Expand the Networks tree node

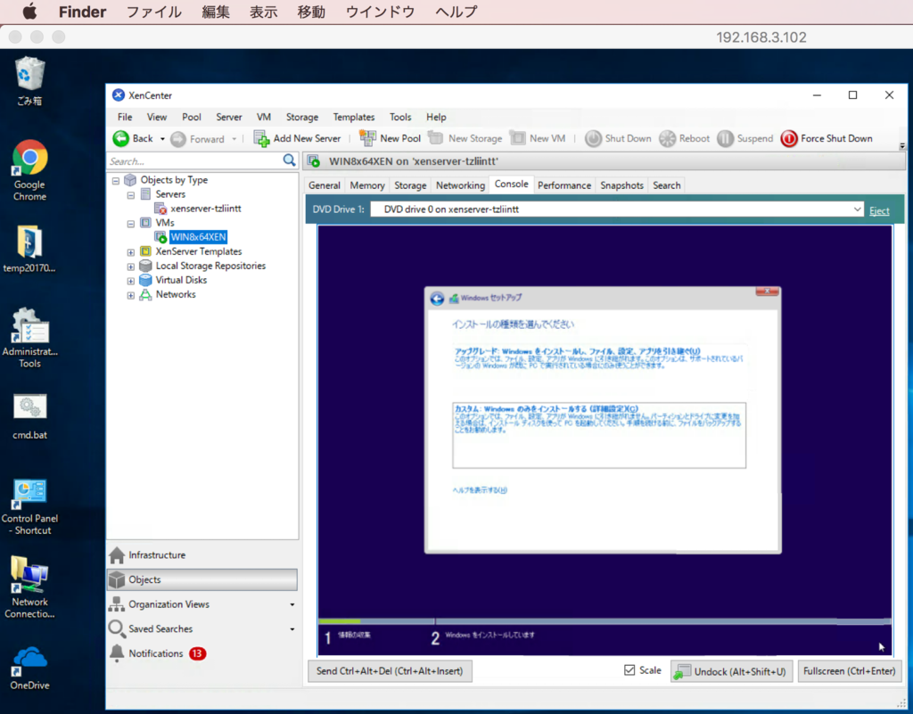(131, 295)
